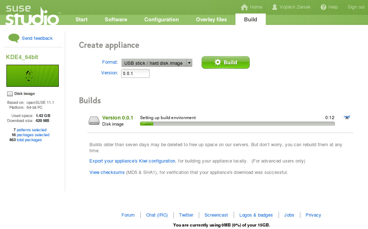Open the Help link

click(333, 7)
